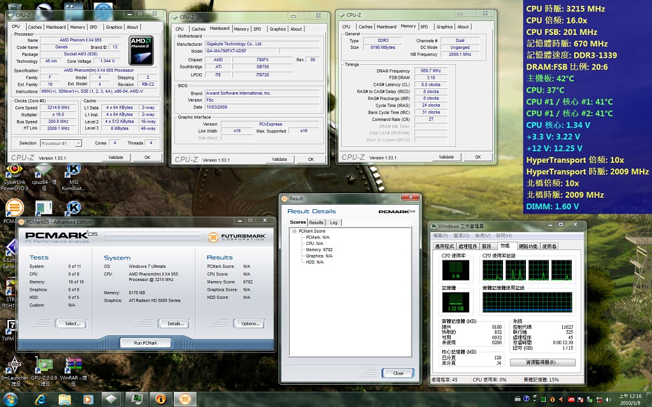Click the Details... button under System

[x=174, y=324]
